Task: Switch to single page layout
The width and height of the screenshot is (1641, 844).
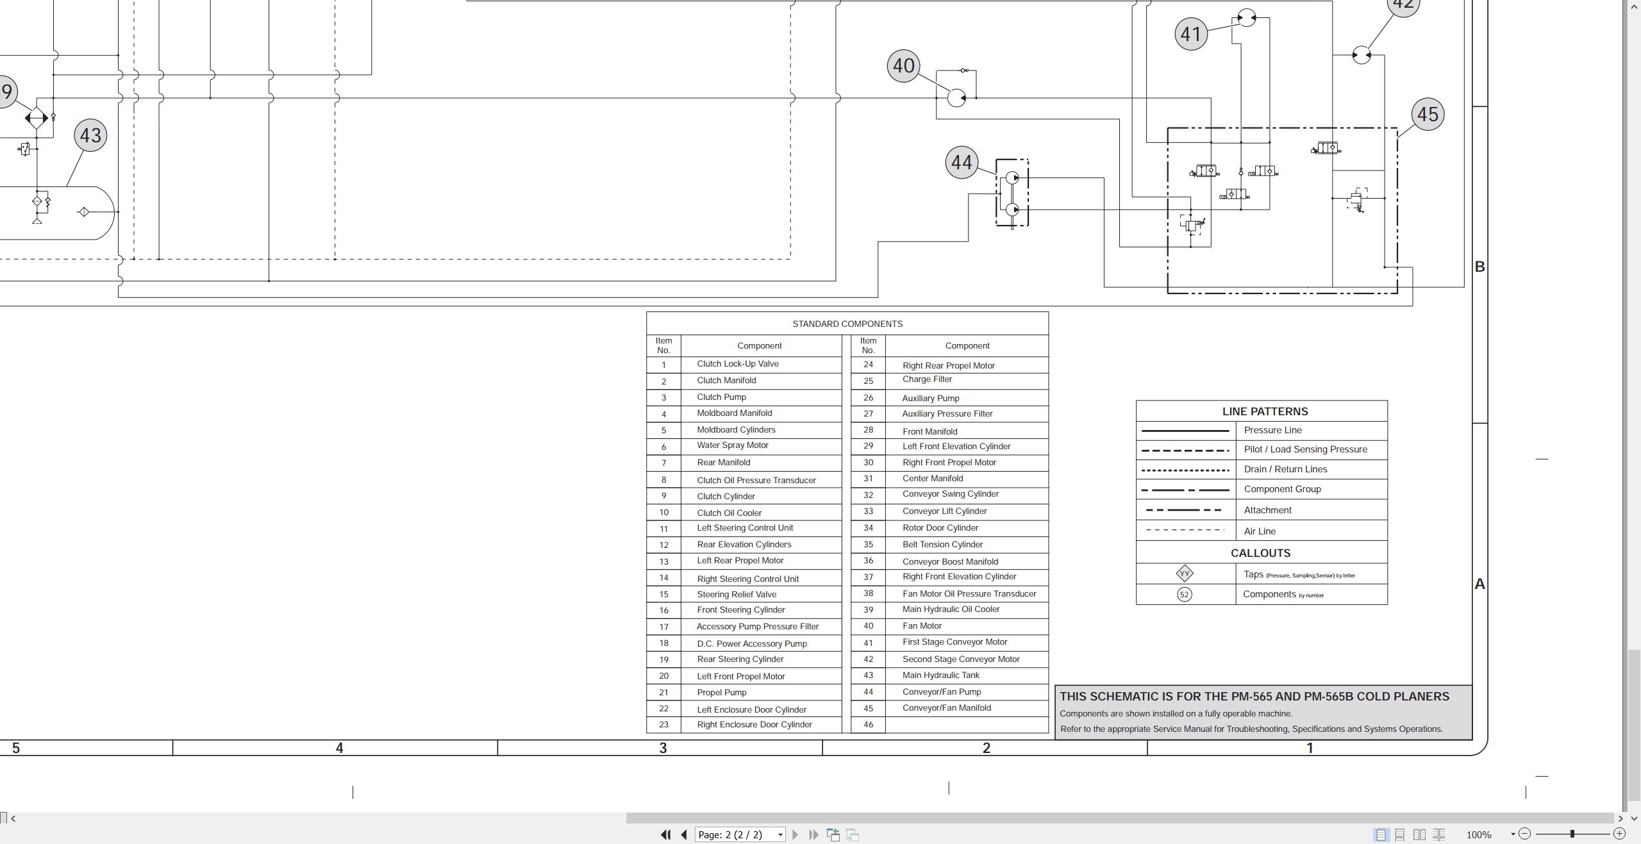Action: pyautogui.click(x=1380, y=834)
